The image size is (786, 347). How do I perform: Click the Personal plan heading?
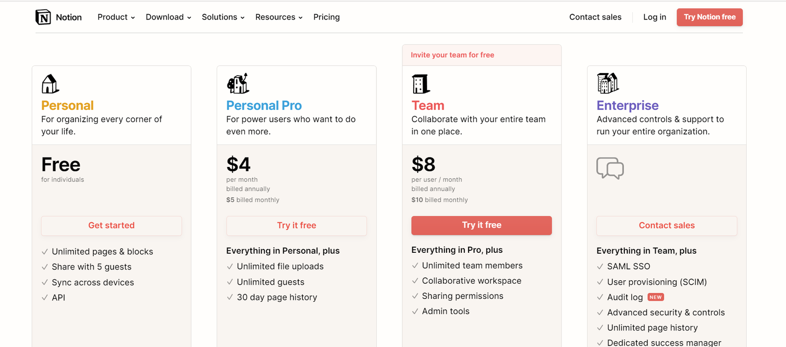click(67, 106)
